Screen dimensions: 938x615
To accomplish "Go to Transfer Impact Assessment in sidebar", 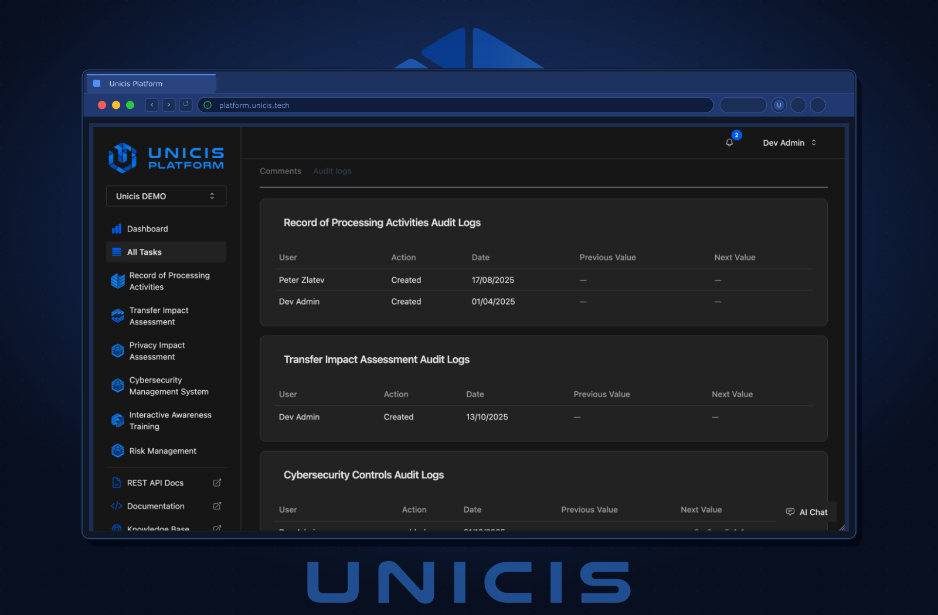I will click(166, 316).
